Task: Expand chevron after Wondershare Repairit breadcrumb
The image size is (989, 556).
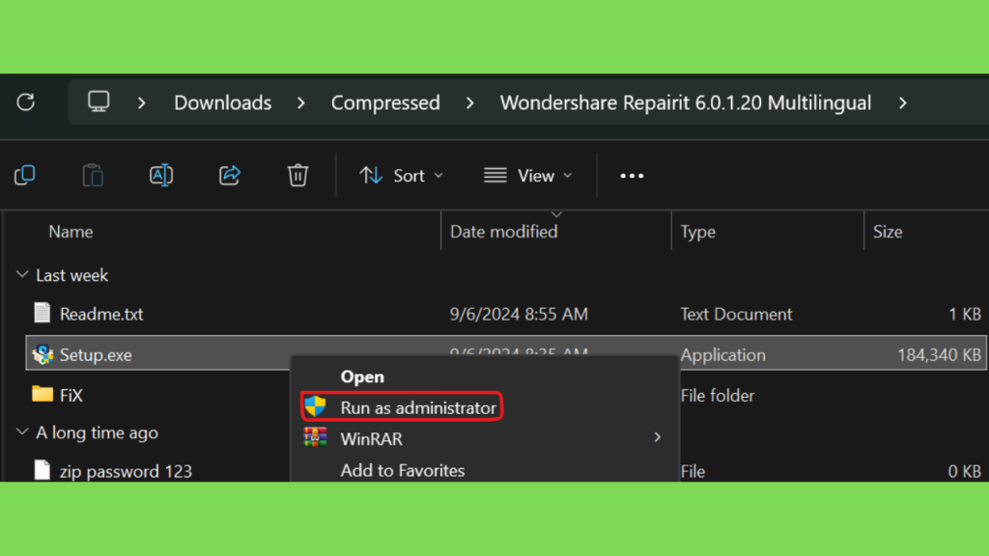Action: (903, 102)
